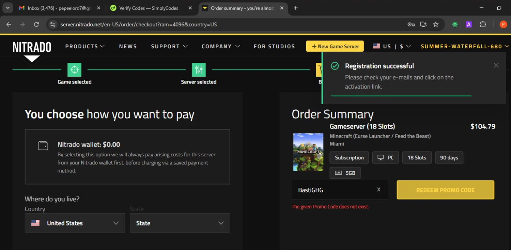This screenshot has width=511, height=250.
Task: Click the Server selected sliders icon
Action: (x=199, y=70)
